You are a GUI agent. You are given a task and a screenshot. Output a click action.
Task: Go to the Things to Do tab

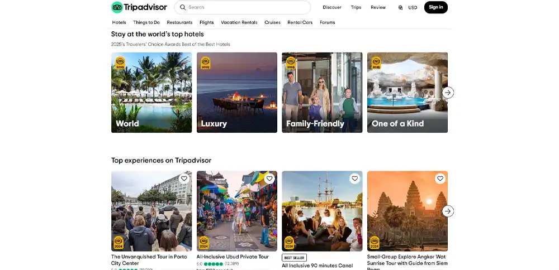click(x=146, y=22)
